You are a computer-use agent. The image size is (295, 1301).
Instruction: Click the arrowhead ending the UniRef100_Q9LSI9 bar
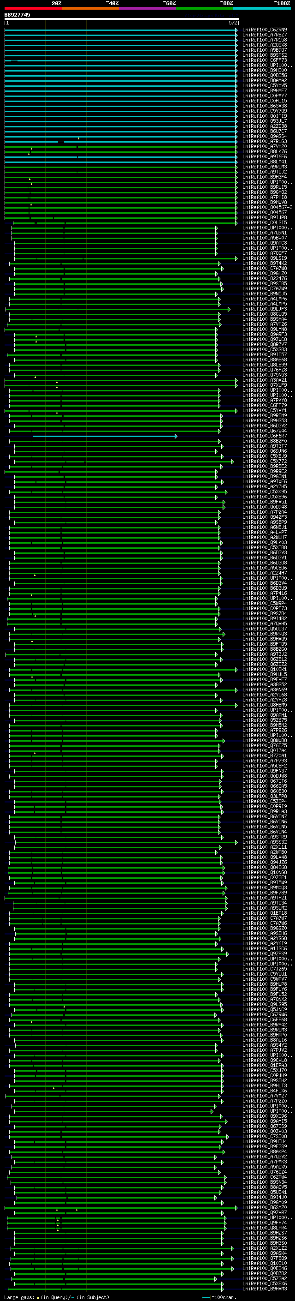(236, 258)
